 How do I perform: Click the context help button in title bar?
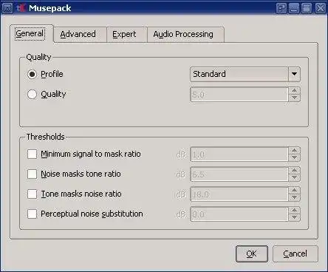(x=281, y=8)
